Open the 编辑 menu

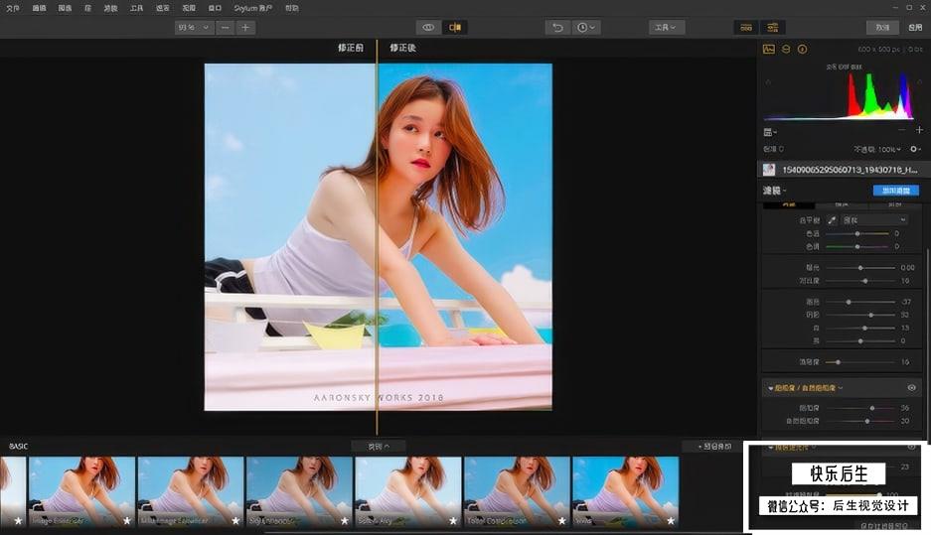coord(39,8)
